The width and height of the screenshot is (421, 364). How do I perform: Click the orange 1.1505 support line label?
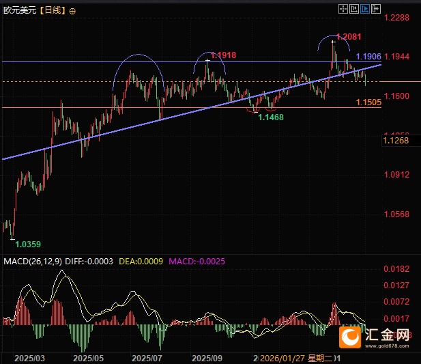[368, 102]
